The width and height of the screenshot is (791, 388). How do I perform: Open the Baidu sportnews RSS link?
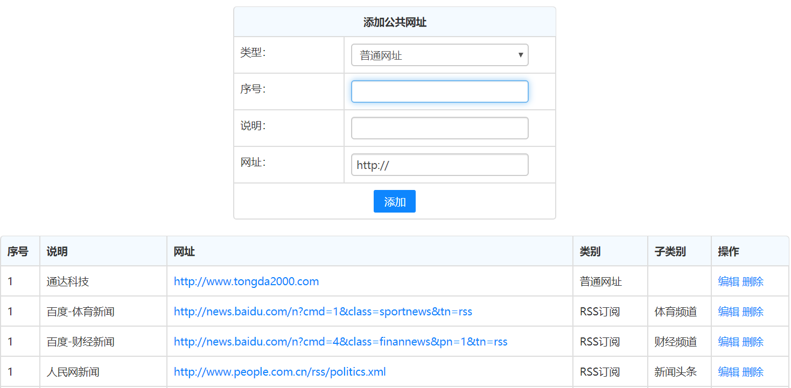[323, 312]
